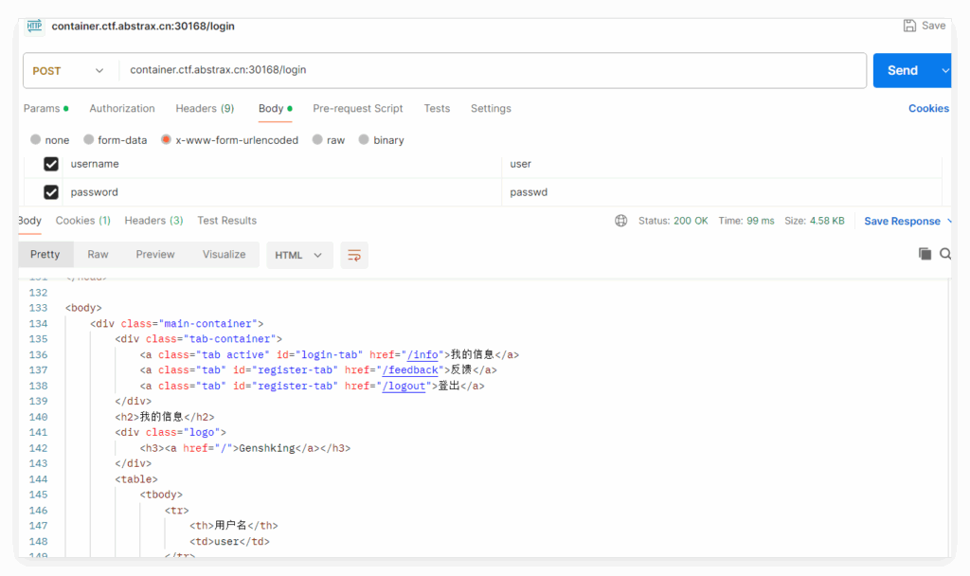Image resolution: width=970 pixels, height=576 pixels.
Task: Click the HTTP request icon
Action: click(35, 26)
